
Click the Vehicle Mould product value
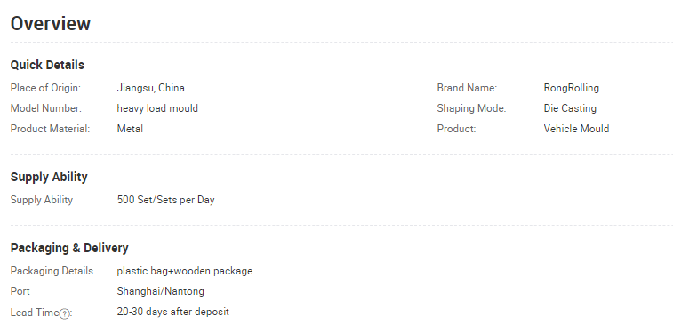[576, 129]
